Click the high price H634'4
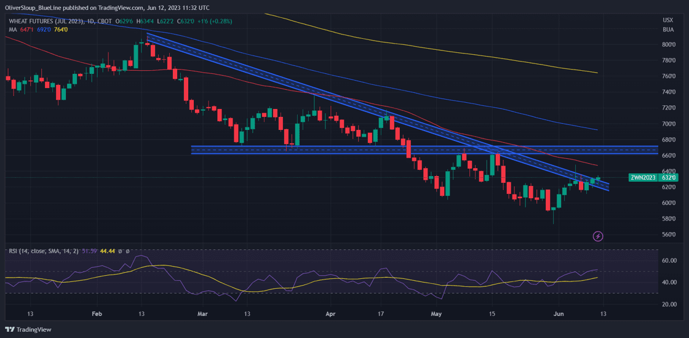The width and height of the screenshot is (689, 338). coord(145,21)
